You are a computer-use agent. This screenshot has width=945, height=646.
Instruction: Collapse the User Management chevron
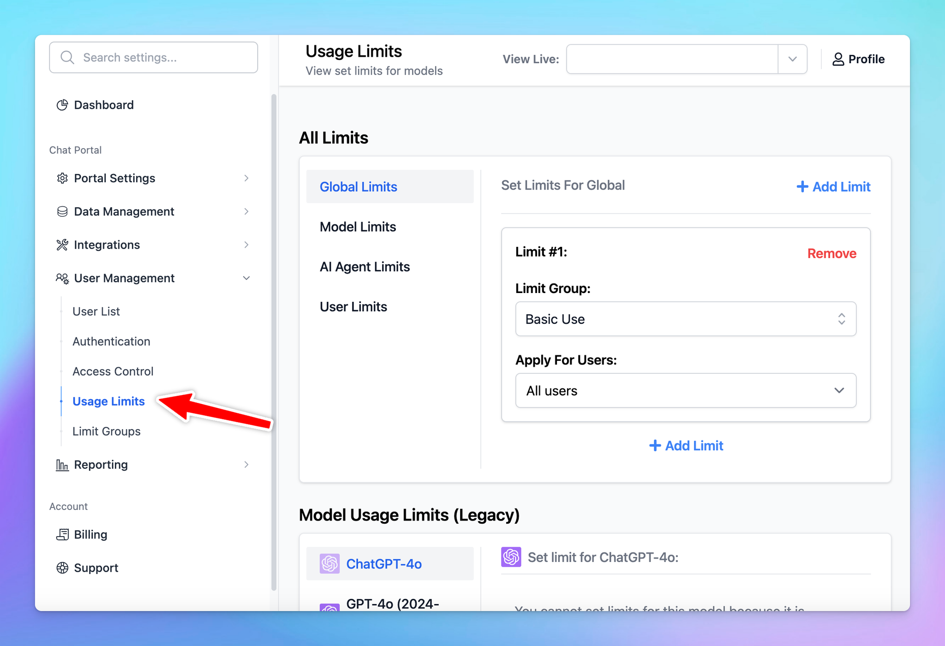(x=246, y=278)
